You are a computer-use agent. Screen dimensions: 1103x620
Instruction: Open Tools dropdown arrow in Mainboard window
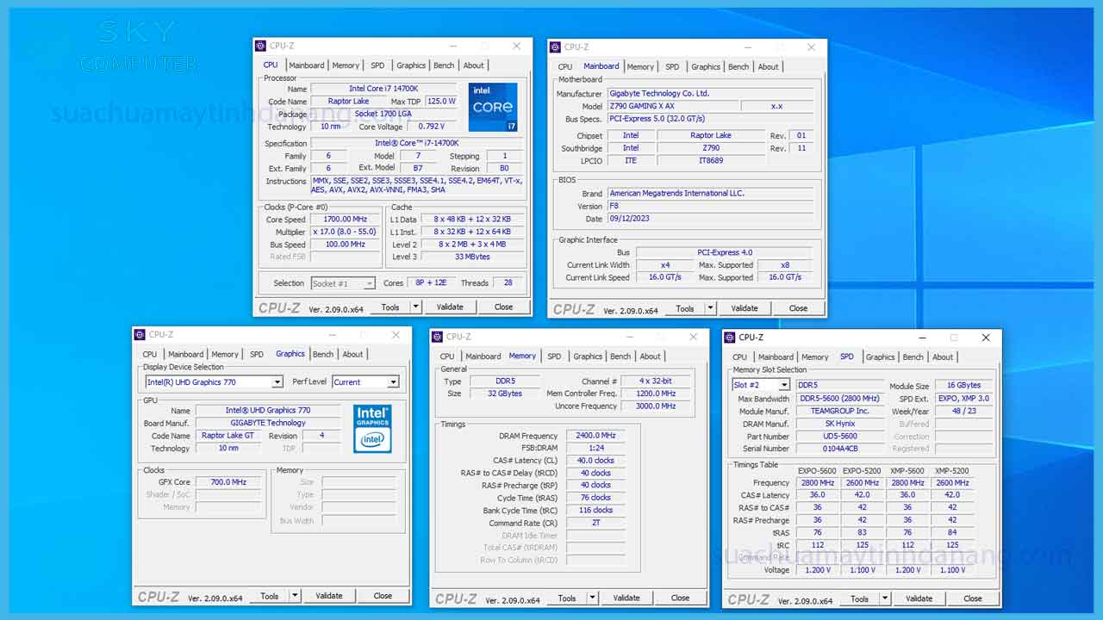click(x=711, y=308)
